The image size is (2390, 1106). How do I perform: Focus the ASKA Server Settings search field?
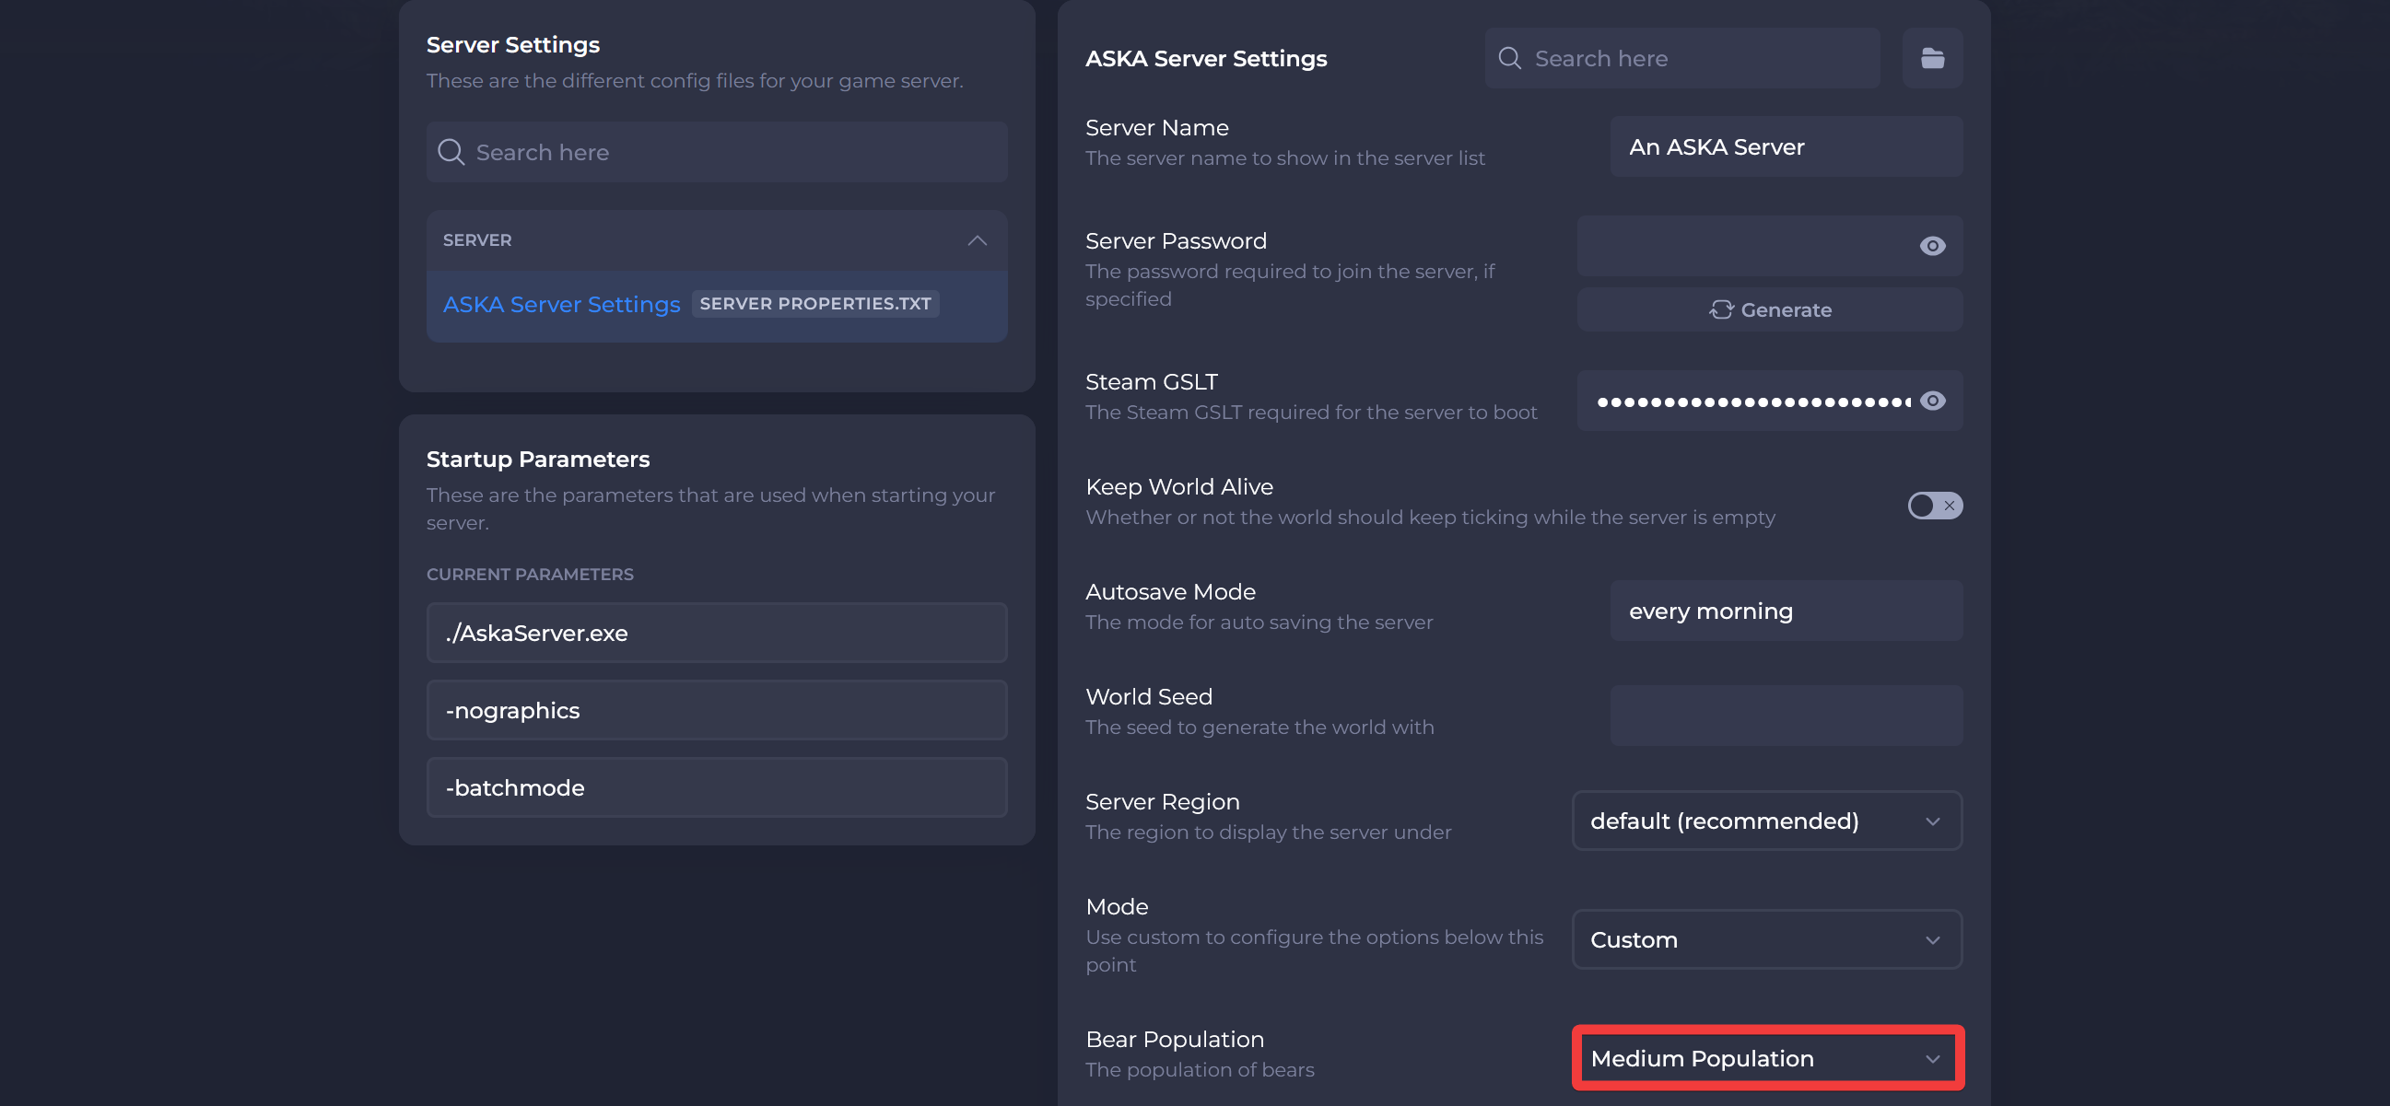(x=1681, y=58)
